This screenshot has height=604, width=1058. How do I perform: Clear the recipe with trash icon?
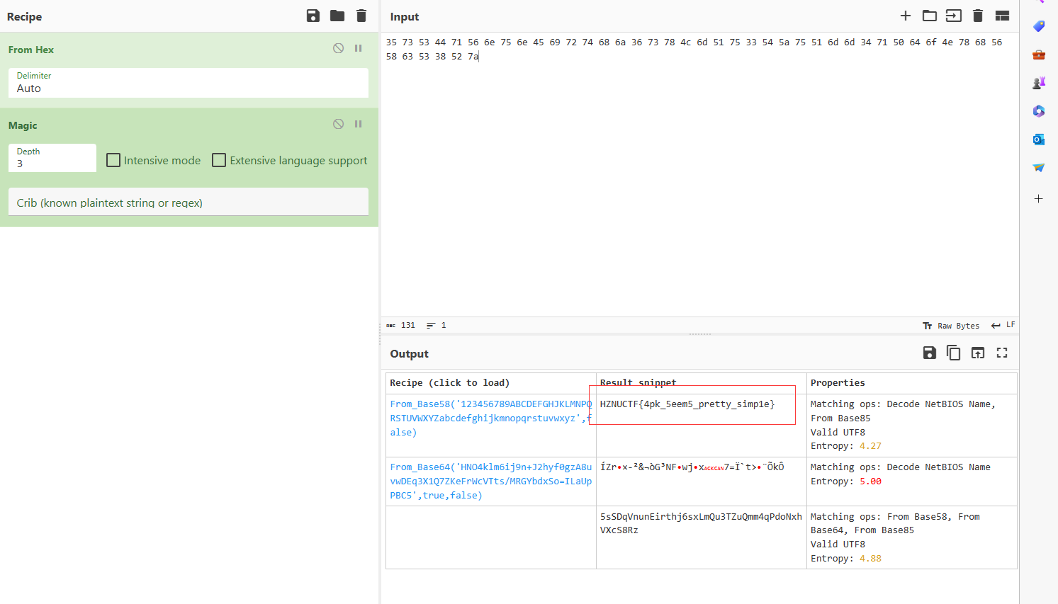point(361,16)
